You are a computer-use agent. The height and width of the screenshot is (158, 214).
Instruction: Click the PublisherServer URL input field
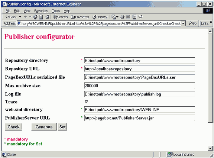139,118
